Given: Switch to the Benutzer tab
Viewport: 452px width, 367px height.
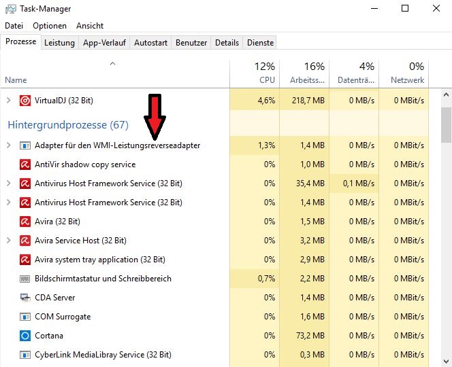Looking at the screenshot, I should pos(191,43).
